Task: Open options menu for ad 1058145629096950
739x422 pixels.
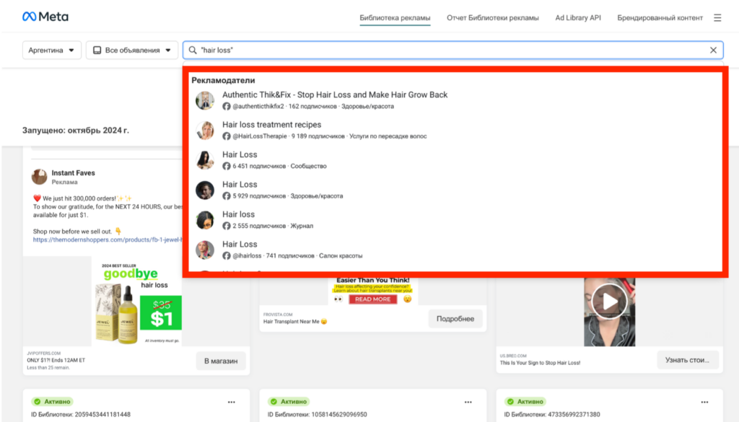Action: (468, 403)
